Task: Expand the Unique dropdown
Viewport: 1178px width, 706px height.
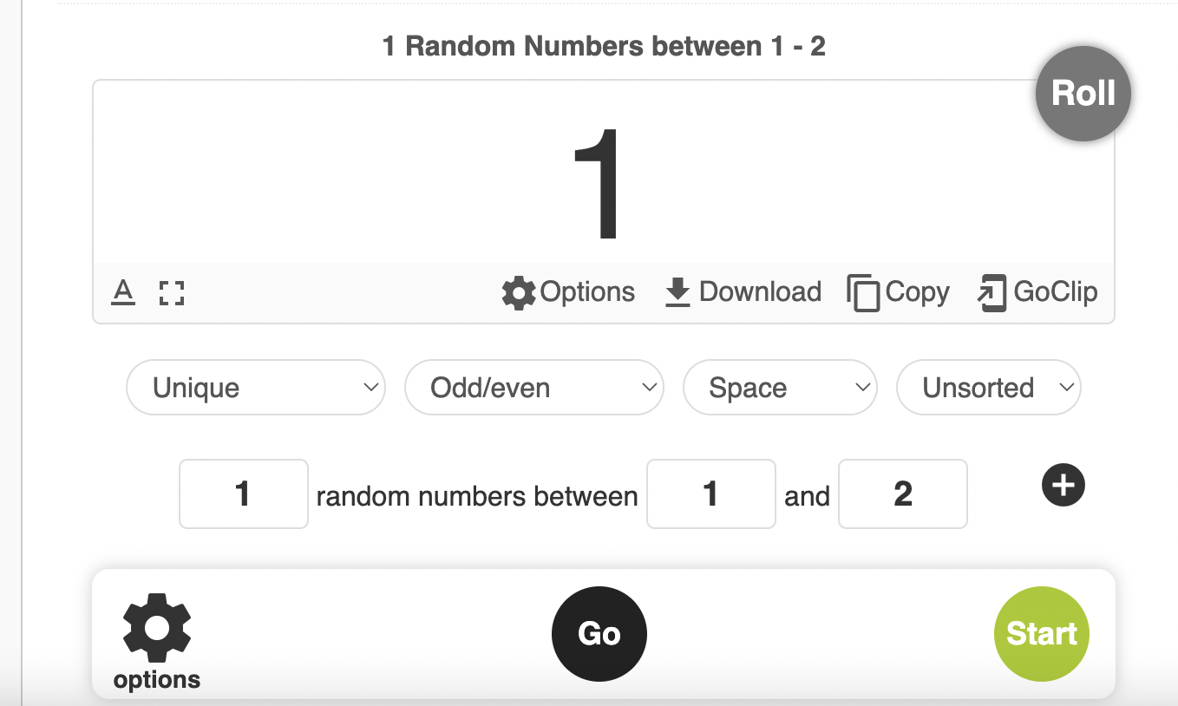Action: [256, 387]
